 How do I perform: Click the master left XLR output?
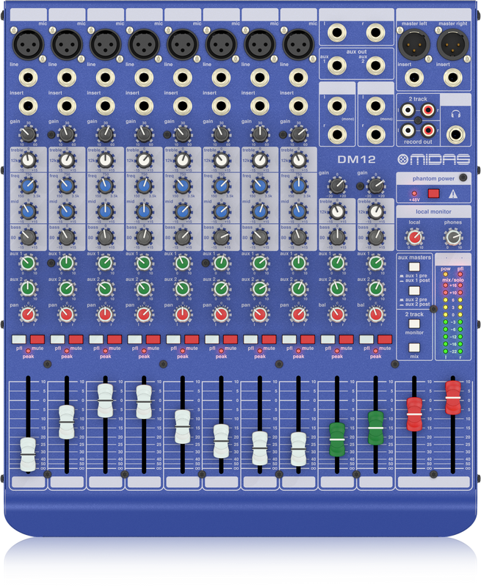pyautogui.click(x=413, y=45)
